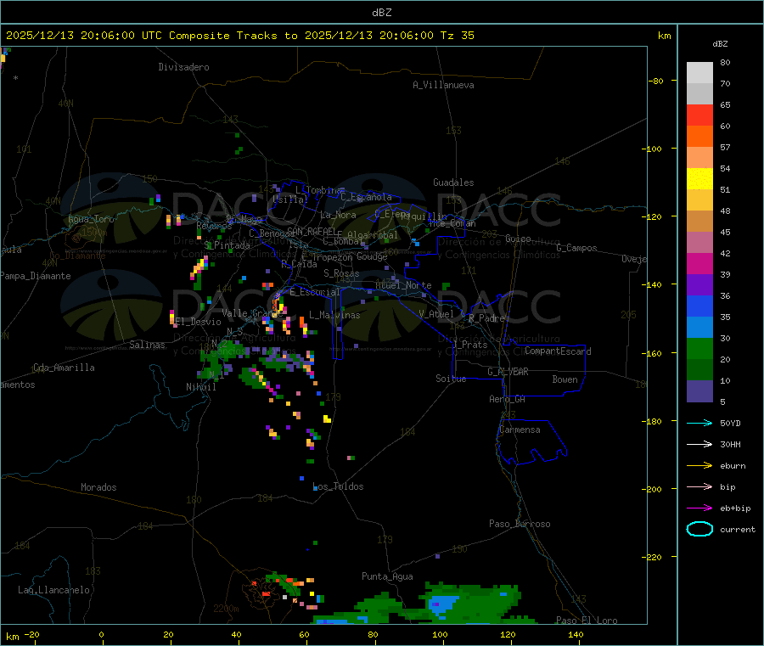Viewport: 764px width, 646px height.
Task: Click the Los_Toldos map label
Action: click(338, 486)
